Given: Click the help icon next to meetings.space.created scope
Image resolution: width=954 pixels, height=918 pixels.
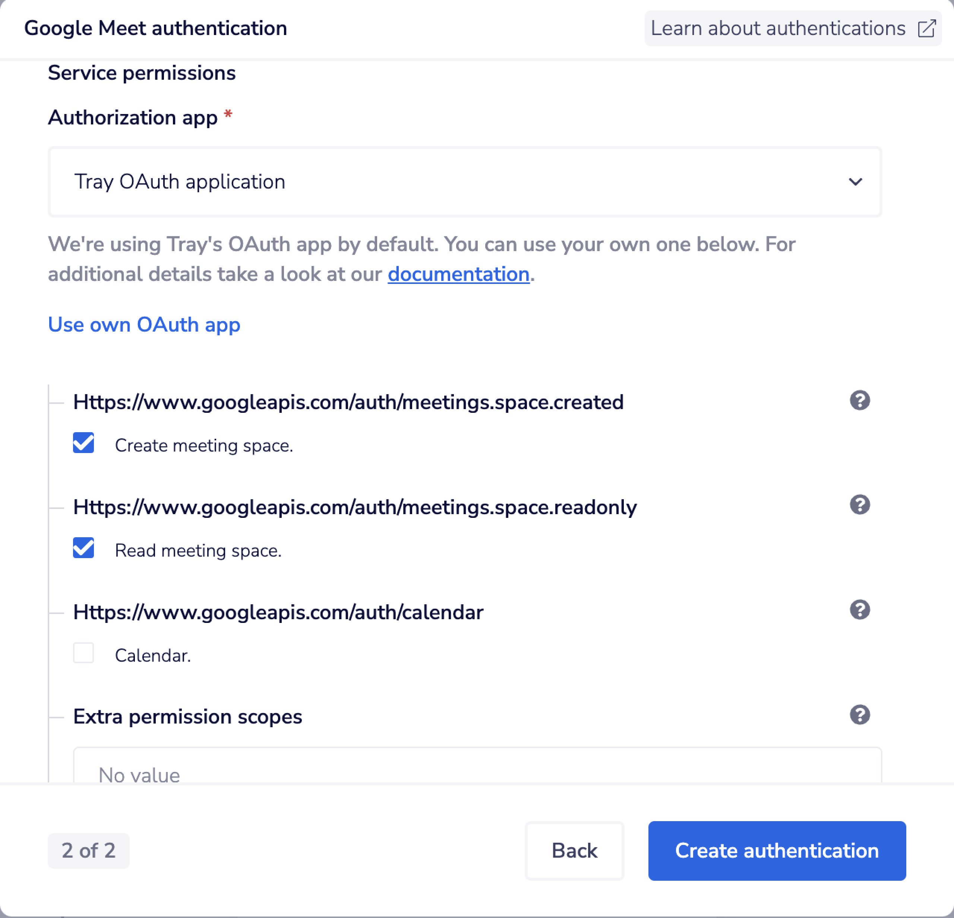Looking at the screenshot, I should [x=860, y=401].
